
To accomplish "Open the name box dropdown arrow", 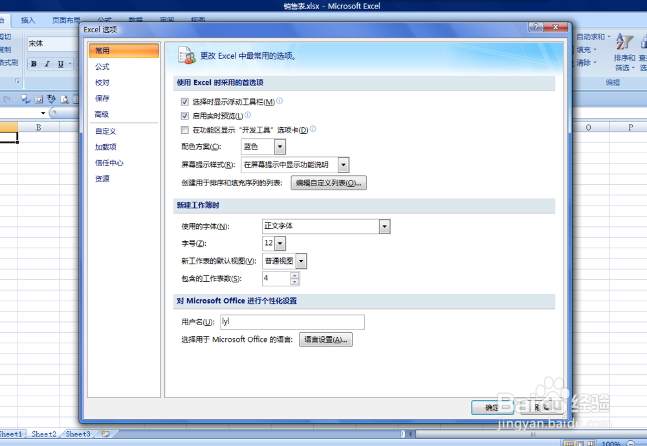I will point(43,113).
